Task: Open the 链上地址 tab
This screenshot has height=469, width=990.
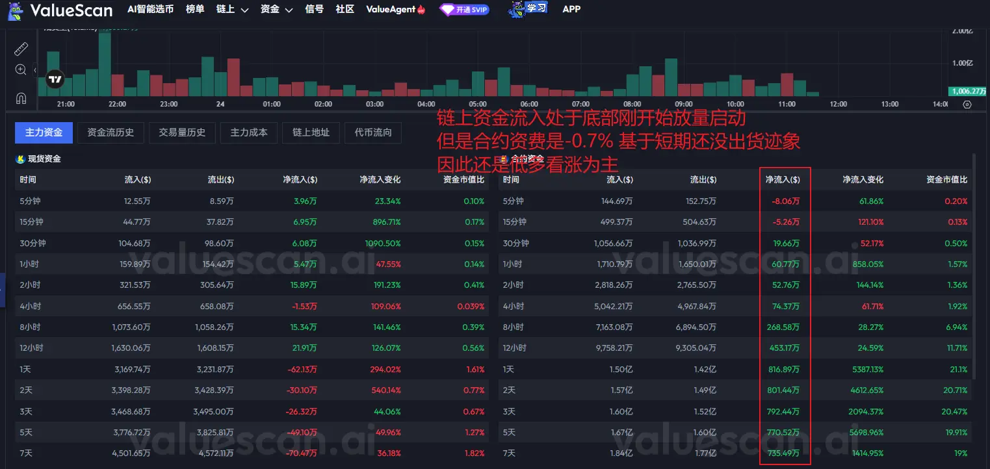Action: (311, 133)
